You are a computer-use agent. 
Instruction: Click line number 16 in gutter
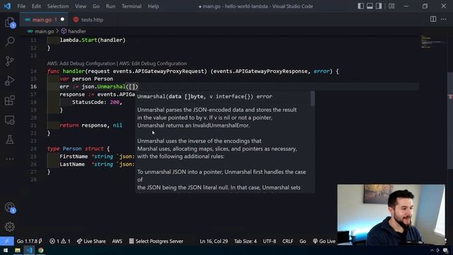pyautogui.click(x=33, y=86)
